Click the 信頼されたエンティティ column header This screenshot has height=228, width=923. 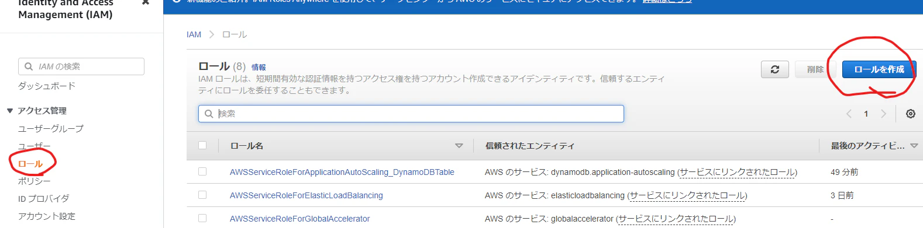pos(530,146)
